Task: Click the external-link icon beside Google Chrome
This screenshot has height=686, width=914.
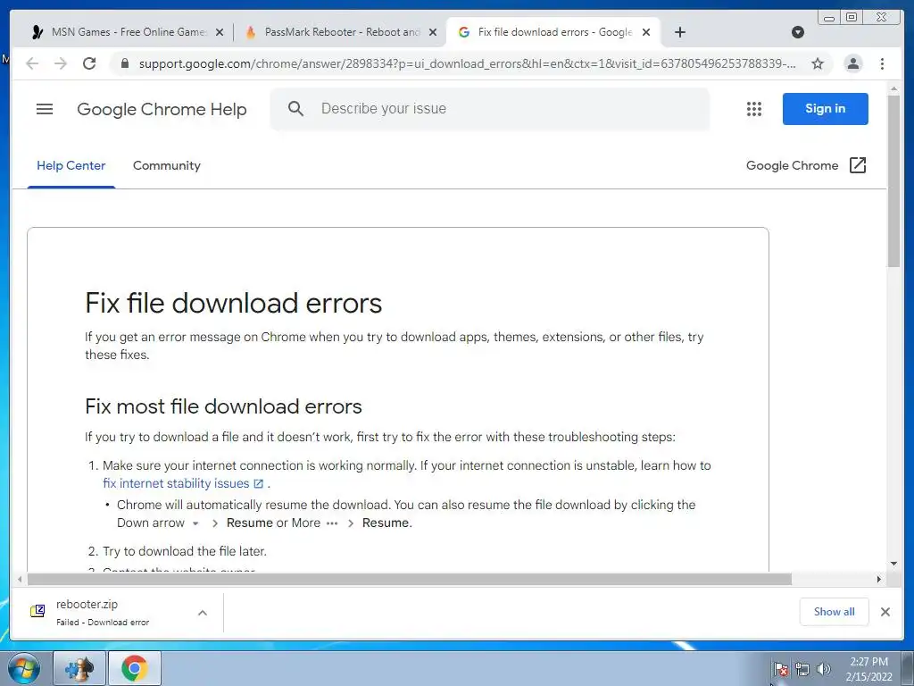Action: 858,165
